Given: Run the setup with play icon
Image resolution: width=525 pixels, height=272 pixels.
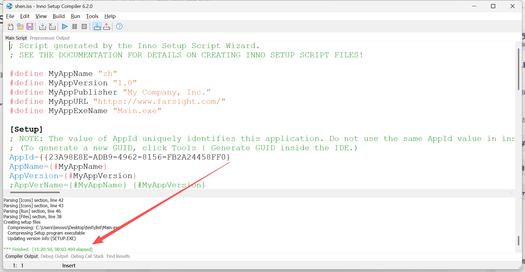Looking at the screenshot, I should (65, 26).
